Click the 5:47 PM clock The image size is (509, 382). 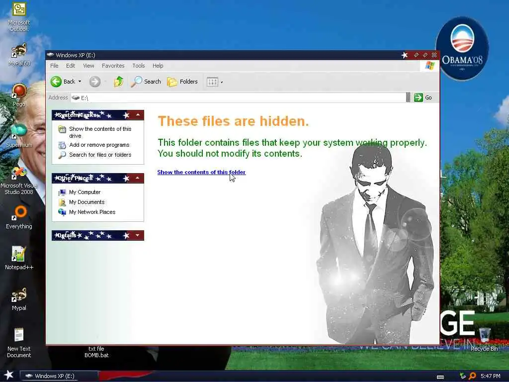click(491, 376)
